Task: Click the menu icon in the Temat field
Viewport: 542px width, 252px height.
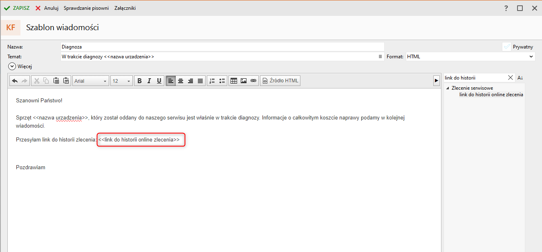Action: (x=381, y=57)
